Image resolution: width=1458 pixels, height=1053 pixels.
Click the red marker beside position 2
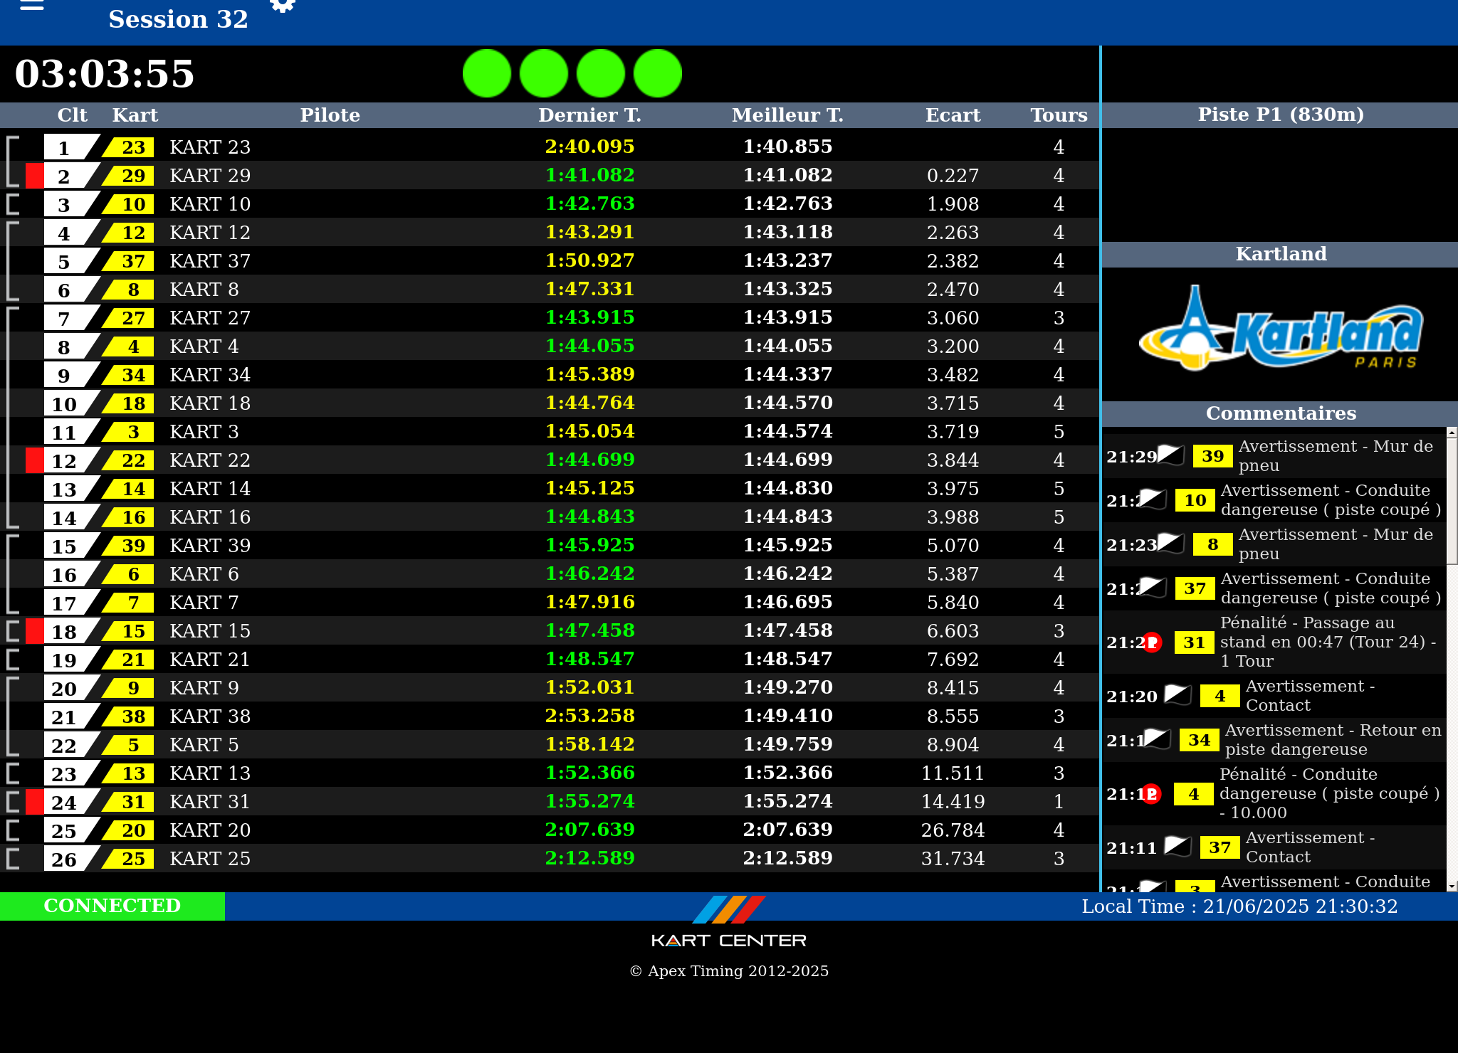34,176
